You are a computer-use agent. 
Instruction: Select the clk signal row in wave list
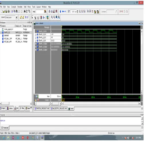pyautogui.click(x=43, y=31)
